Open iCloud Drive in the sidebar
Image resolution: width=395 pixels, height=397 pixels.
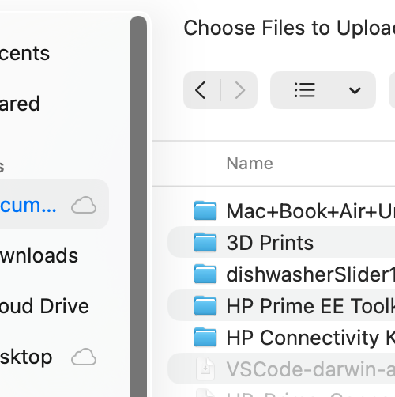(x=44, y=306)
